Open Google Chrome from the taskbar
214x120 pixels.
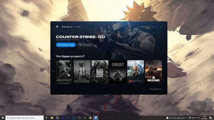click(90, 118)
